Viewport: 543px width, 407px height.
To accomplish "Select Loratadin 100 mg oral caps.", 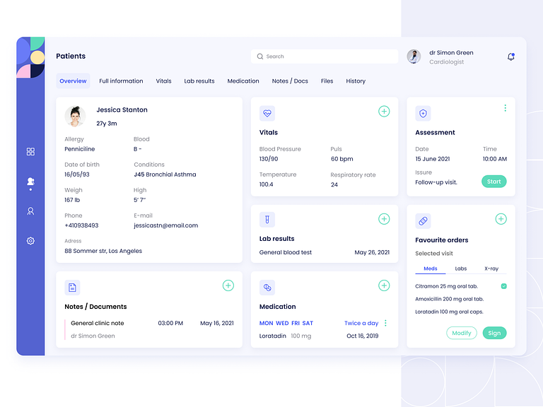I will [x=449, y=312].
